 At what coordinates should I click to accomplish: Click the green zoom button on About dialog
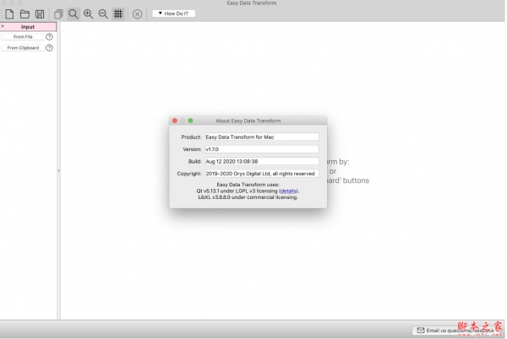click(190, 121)
